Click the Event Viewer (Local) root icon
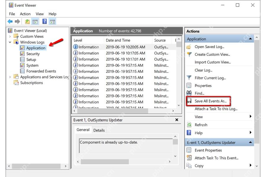Screen dimensions: 266x177 tap(10, 30)
